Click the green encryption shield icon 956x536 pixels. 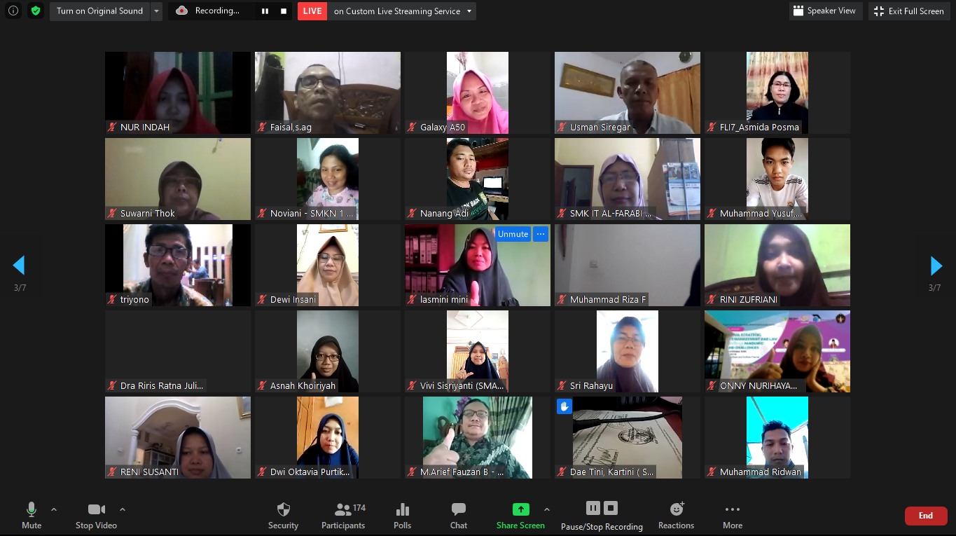click(x=36, y=11)
